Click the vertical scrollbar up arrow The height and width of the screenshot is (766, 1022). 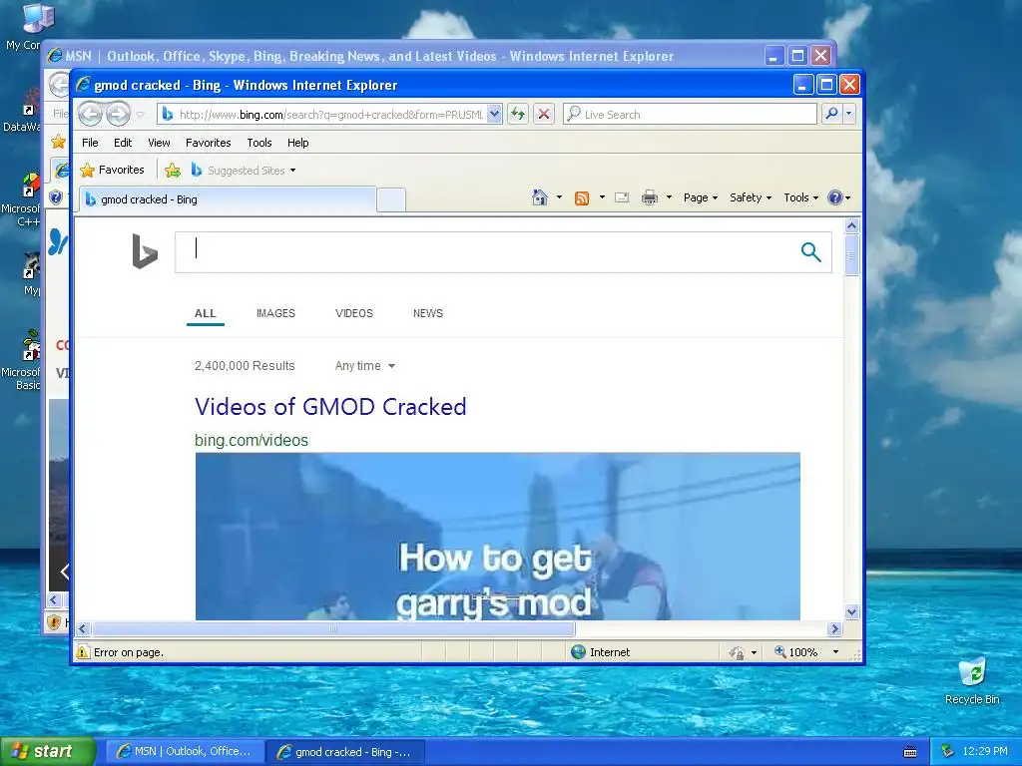click(851, 226)
